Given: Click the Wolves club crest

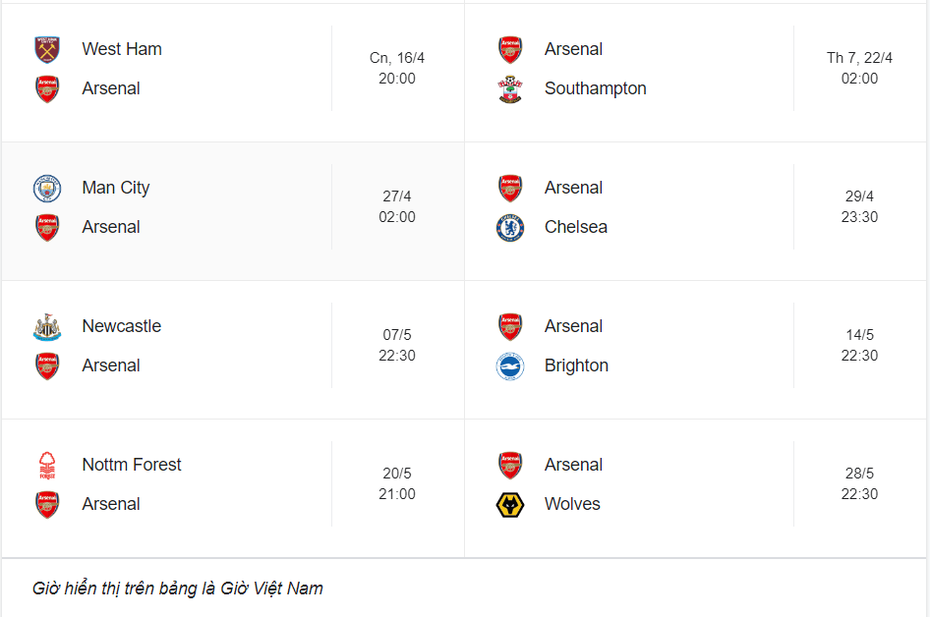Looking at the screenshot, I should [509, 505].
